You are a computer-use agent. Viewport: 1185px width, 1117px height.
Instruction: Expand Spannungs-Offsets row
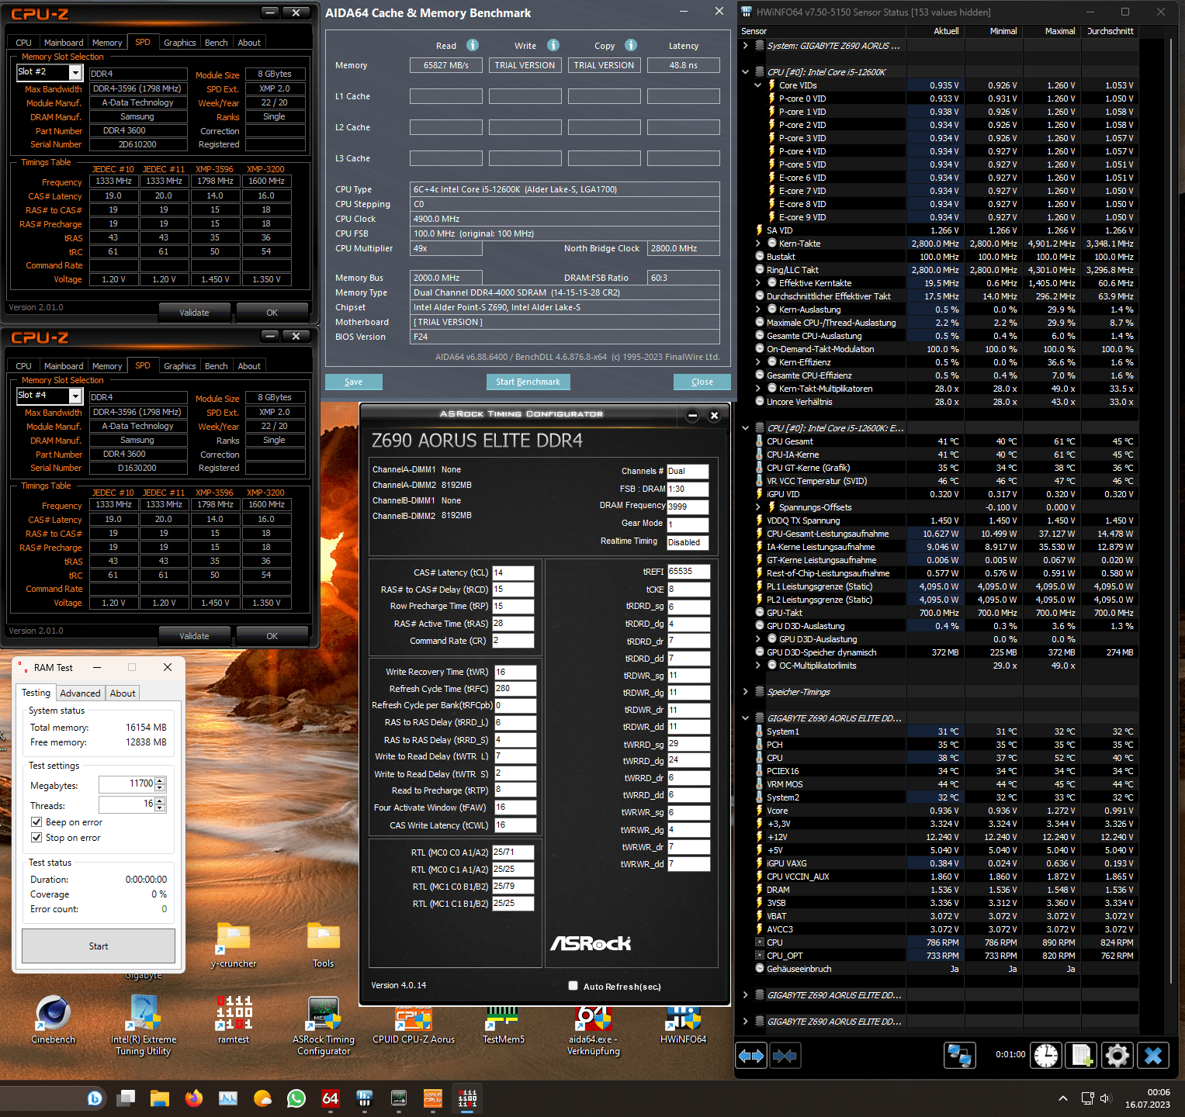[758, 507]
